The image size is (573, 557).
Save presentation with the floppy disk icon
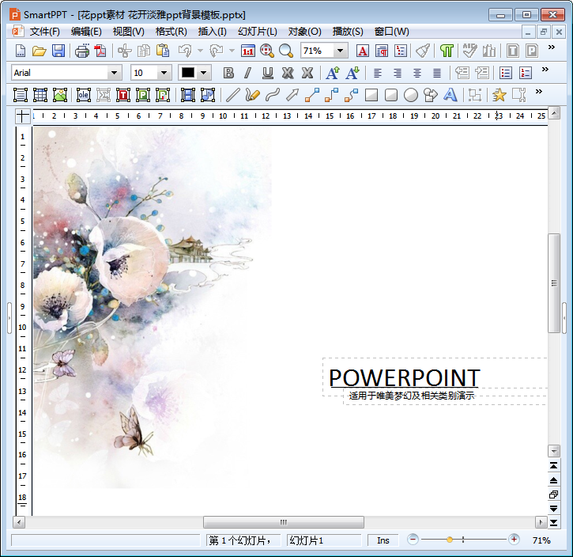tap(58, 51)
